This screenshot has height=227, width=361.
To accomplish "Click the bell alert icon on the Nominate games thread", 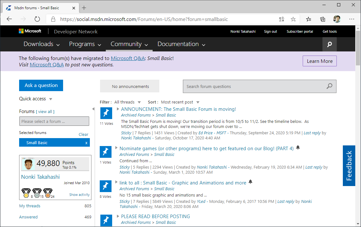I will (298, 148).
